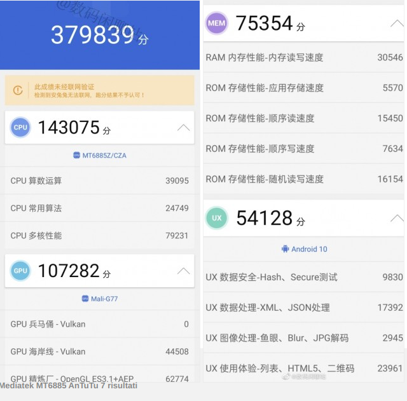The image size is (407, 401).
Task: Click the value 62774
Action: tap(177, 379)
